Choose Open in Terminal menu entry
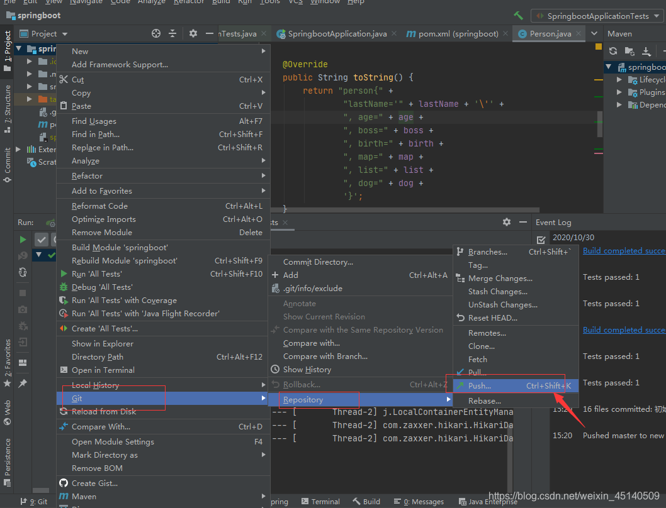This screenshot has height=508, width=666. point(164,370)
